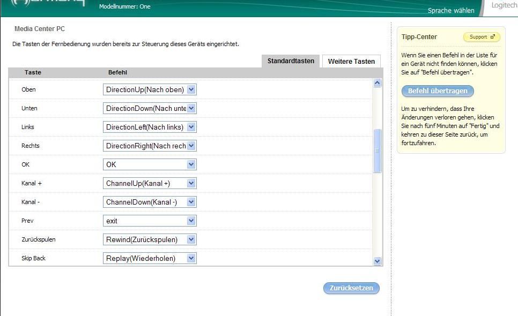Click the Befehl übertragen button

pos(438,91)
